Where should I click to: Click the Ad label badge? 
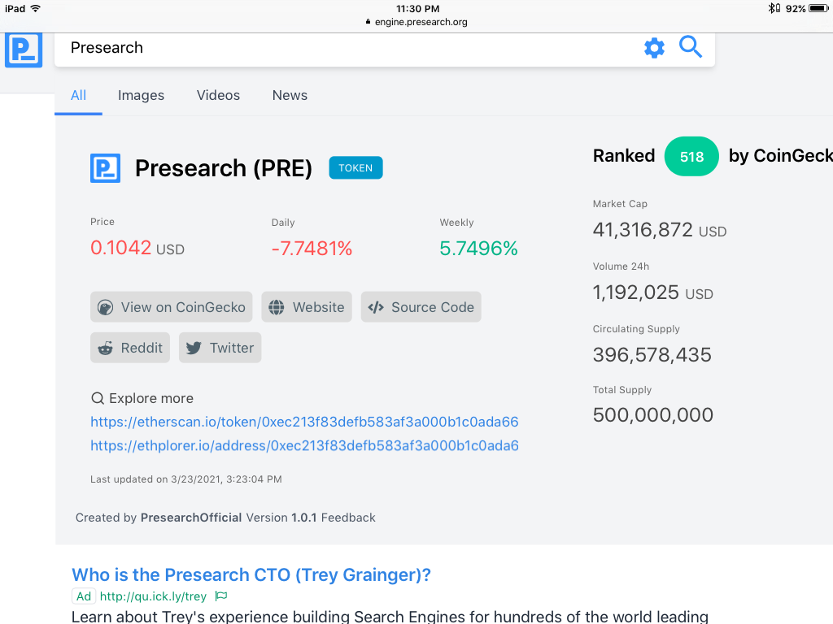(84, 596)
